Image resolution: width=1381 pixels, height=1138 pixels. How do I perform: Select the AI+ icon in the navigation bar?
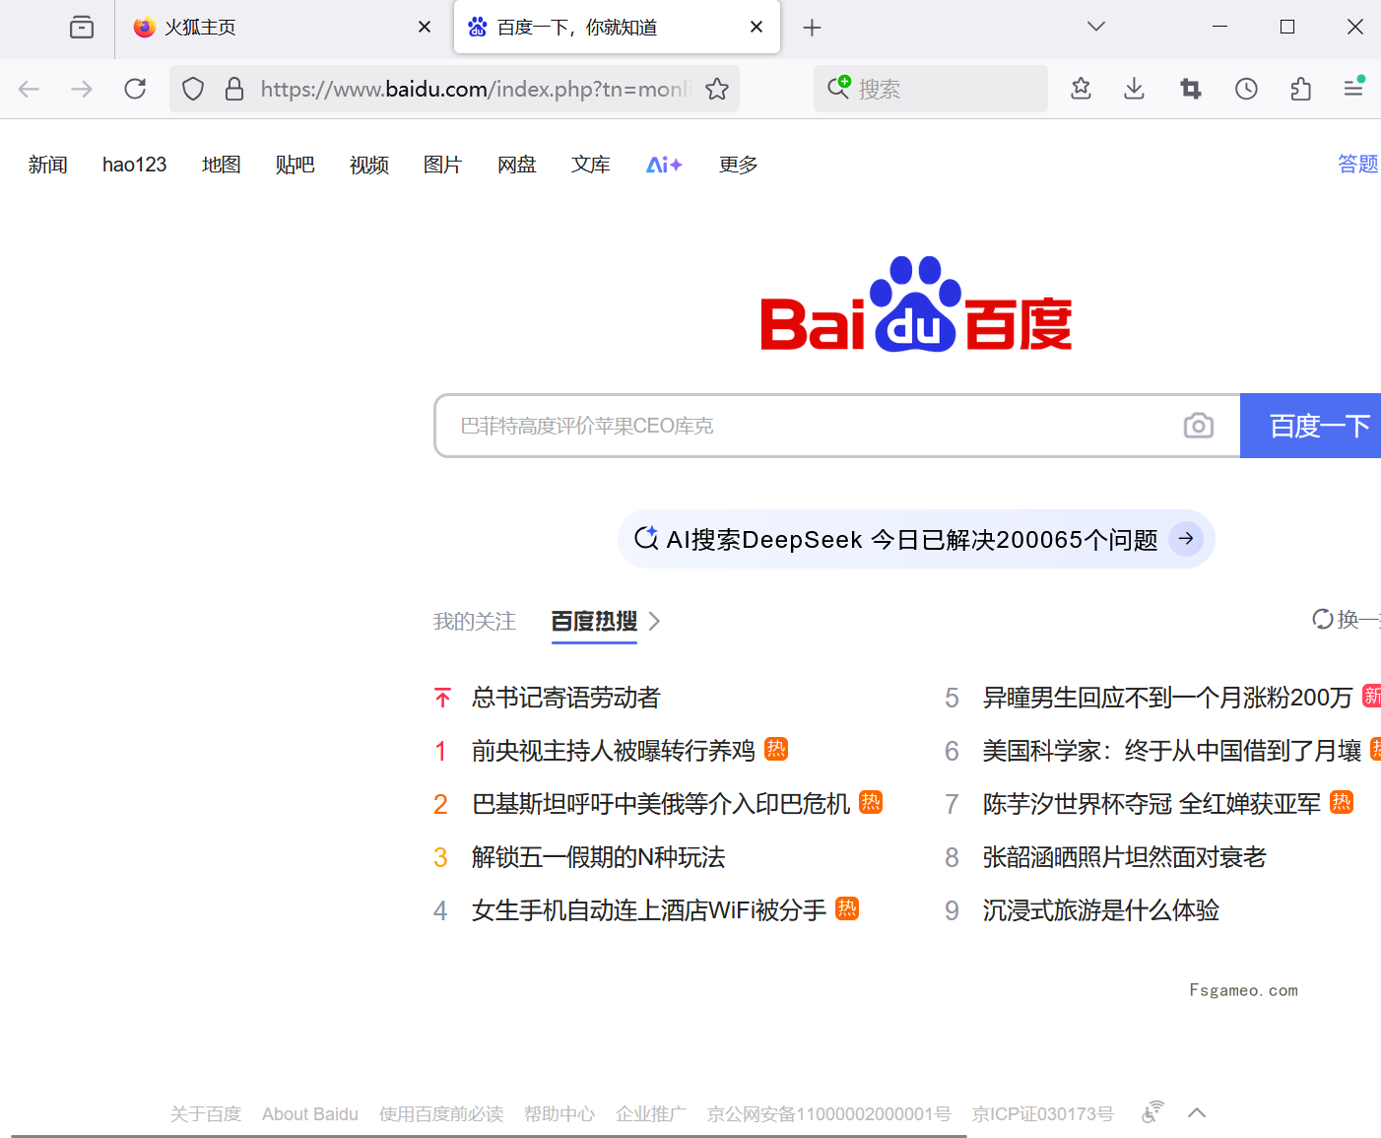coord(664,165)
